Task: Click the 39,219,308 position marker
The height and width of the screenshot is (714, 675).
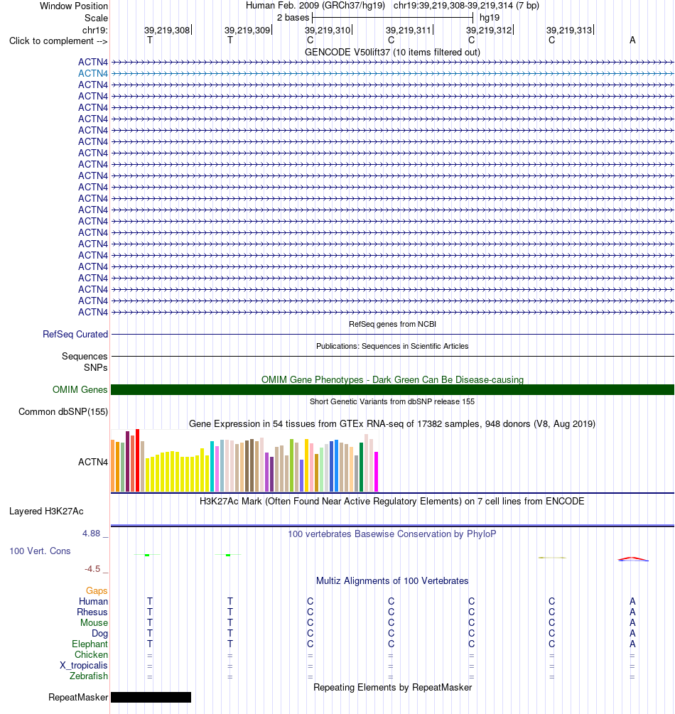Action: pyautogui.click(x=168, y=30)
